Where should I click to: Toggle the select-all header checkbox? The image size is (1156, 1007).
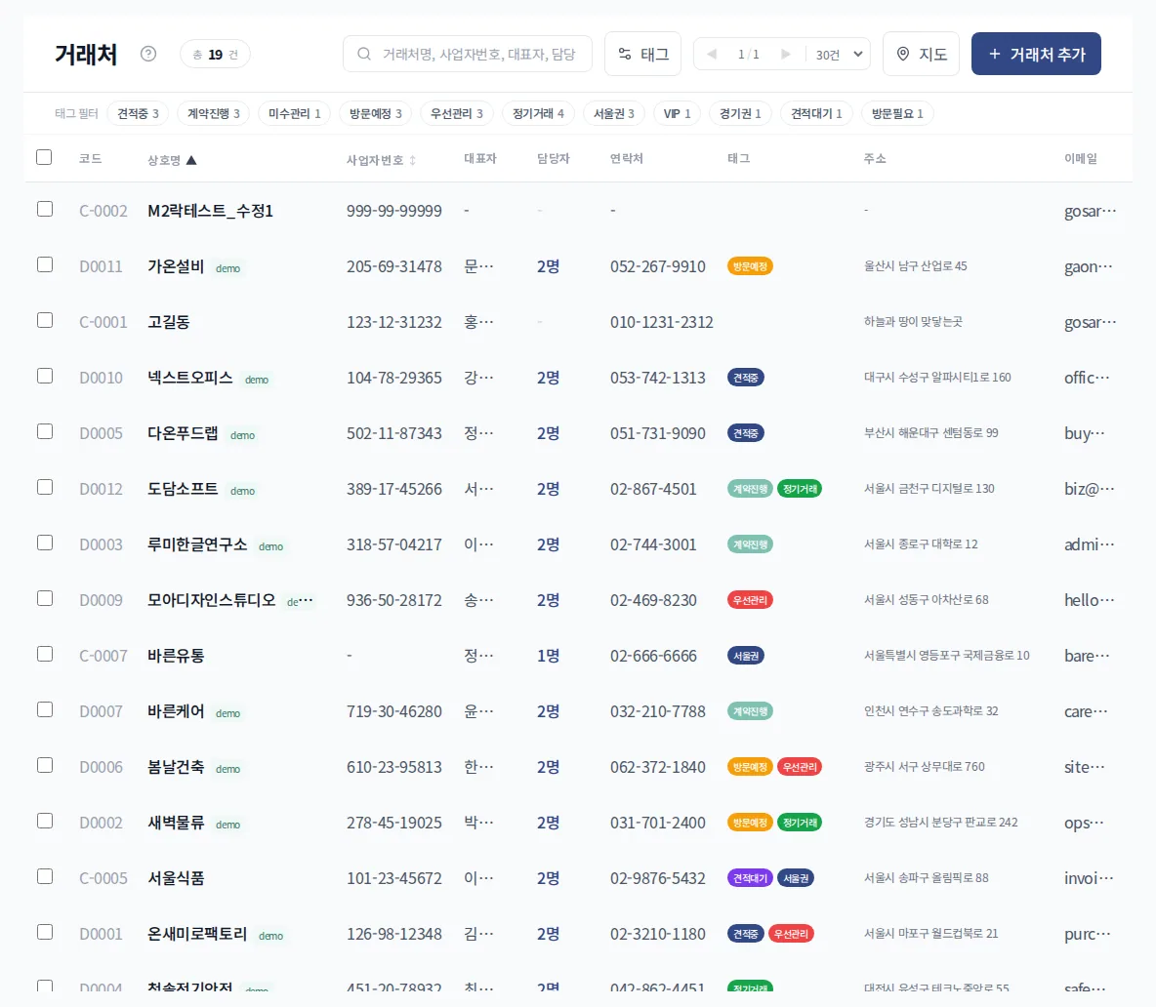(x=44, y=157)
